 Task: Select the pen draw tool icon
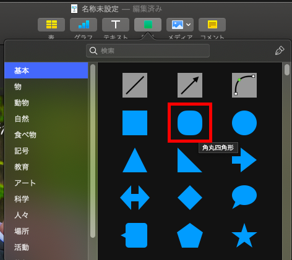coord(280,51)
